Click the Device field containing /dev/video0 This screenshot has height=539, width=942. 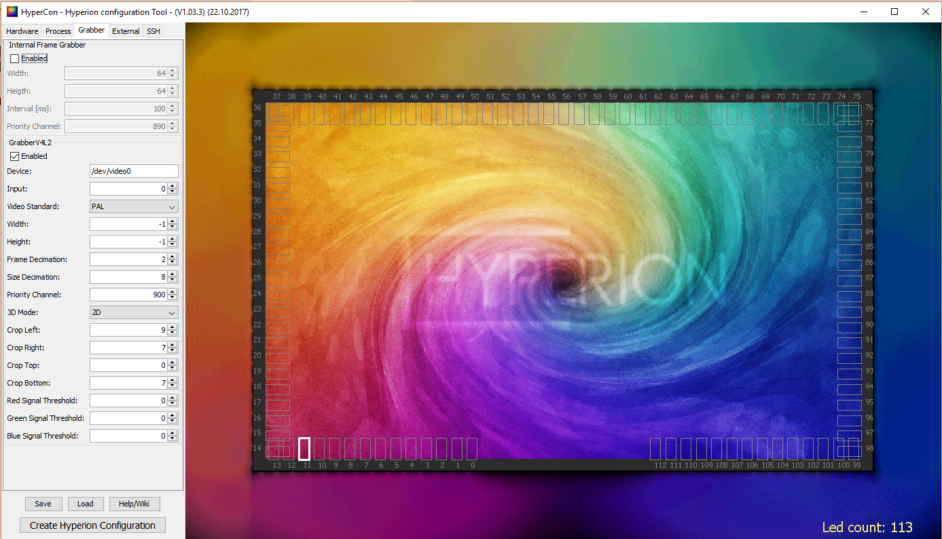[134, 171]
